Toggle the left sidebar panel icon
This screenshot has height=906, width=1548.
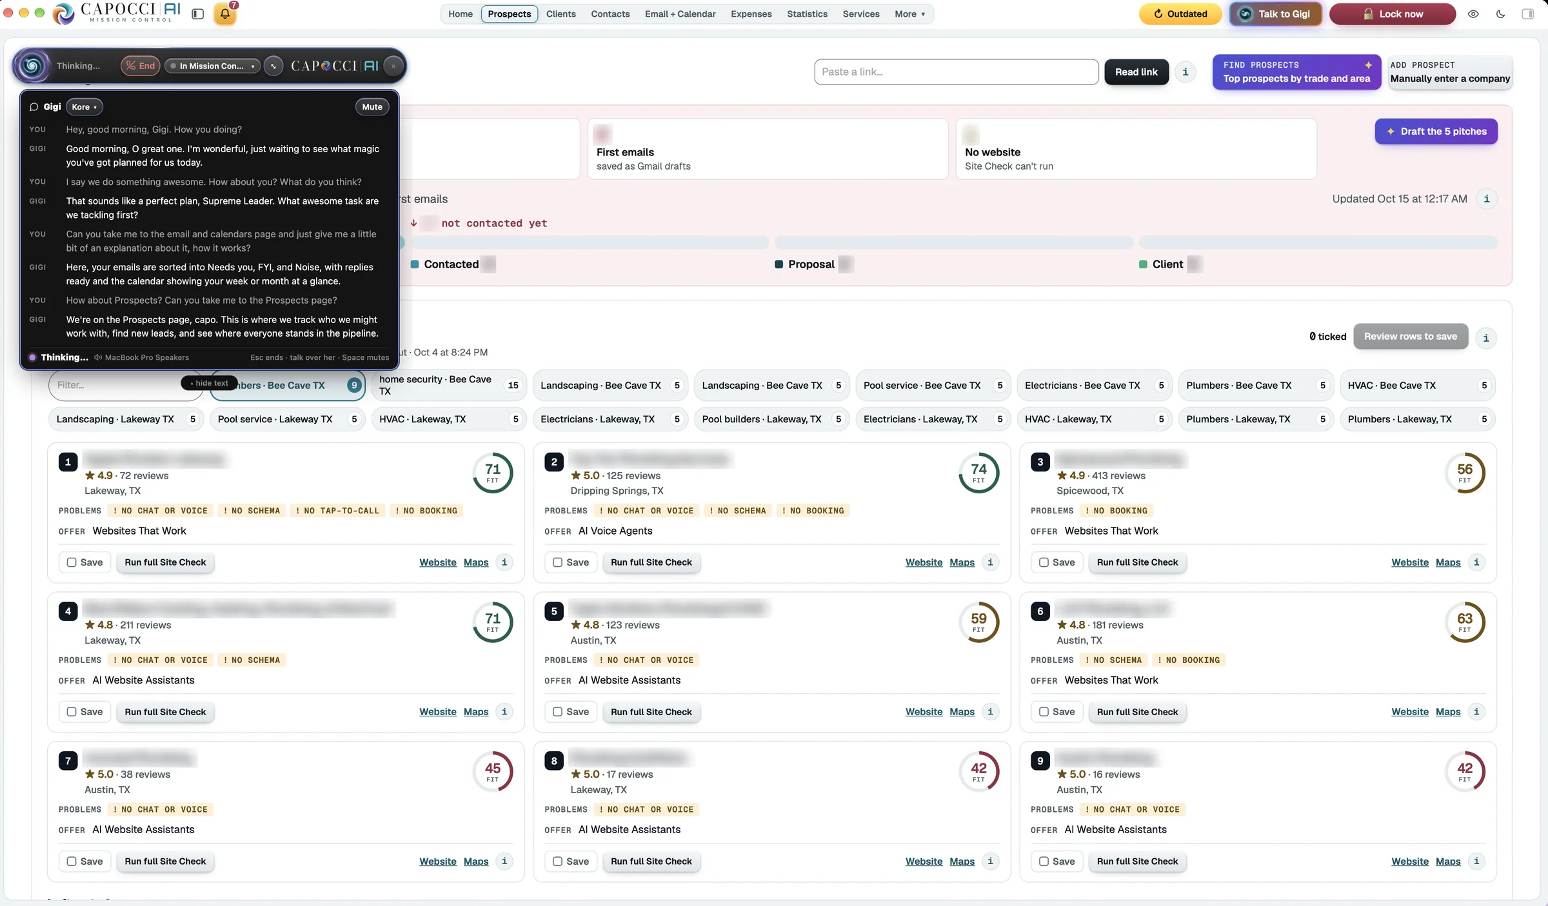(x=198, y=14)
